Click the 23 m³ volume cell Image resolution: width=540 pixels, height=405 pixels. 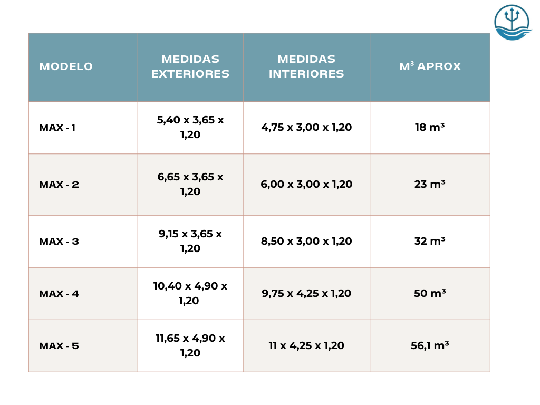pyautogui.click(x=430, y=185)
